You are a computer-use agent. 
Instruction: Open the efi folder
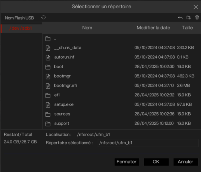57,95
